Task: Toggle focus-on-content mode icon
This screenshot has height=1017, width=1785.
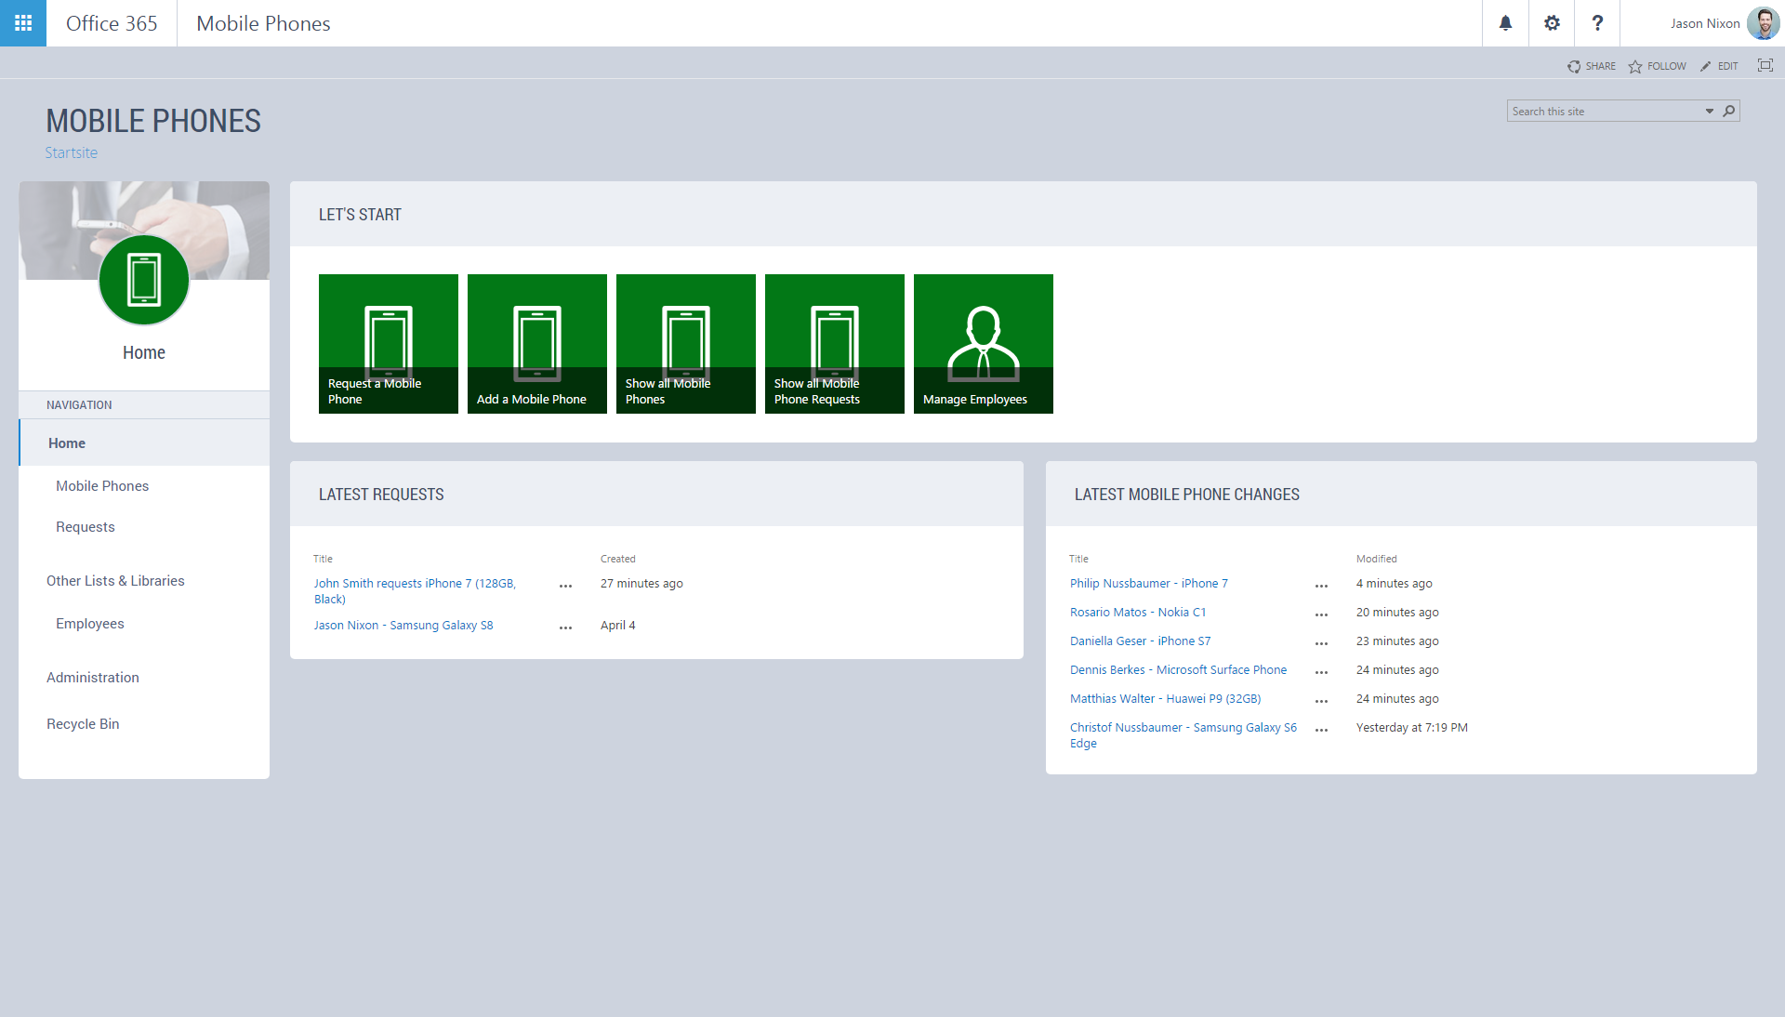Action: (1765, 65)
